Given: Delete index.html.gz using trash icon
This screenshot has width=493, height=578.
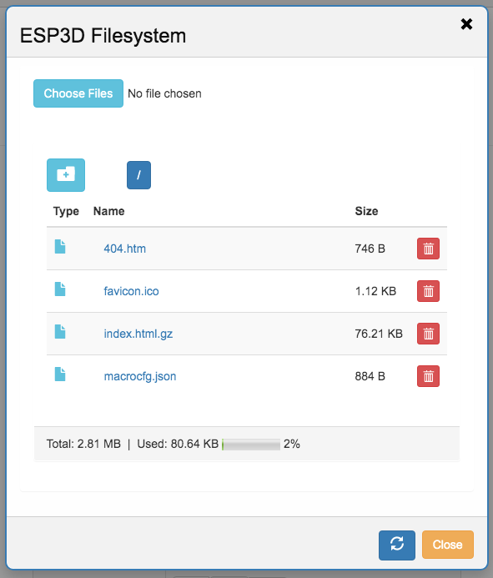Looking at the screenshot, I should 428,334.
